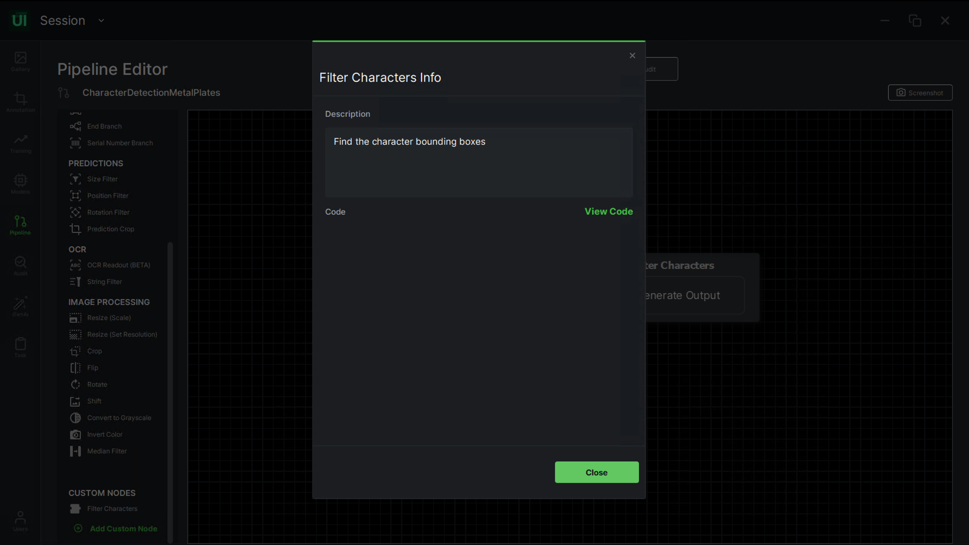This screenshot has height=545, width=969.
Task: Select the Resize (Scale) node icon
Action: coord(75,318)
